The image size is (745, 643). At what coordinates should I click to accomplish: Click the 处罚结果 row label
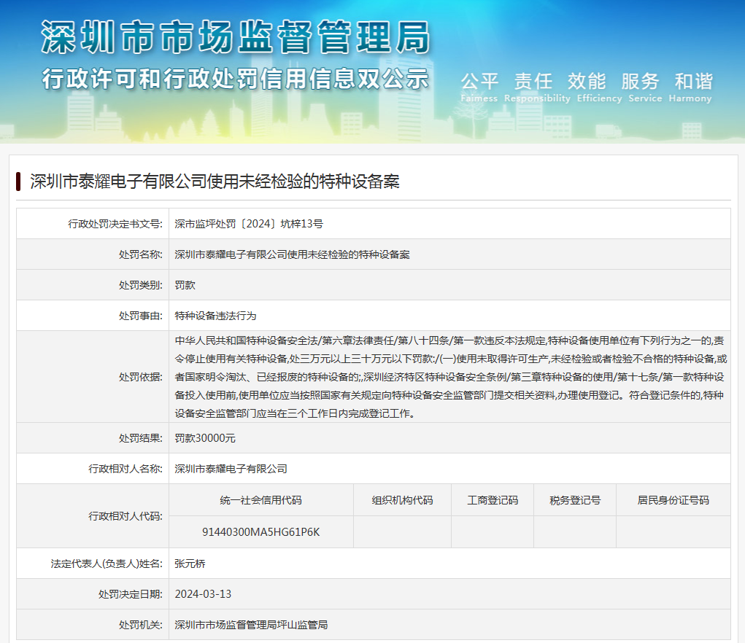(x=140, y=438)
